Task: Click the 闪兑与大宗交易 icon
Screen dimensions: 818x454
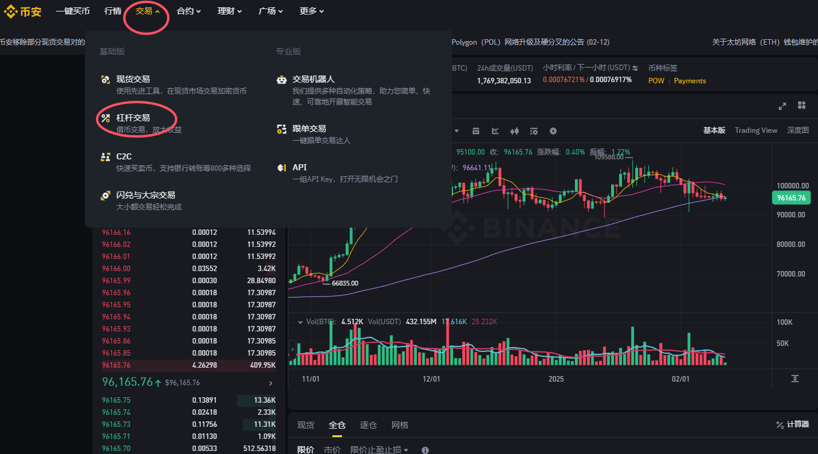Action: click(x=105, y=195)
